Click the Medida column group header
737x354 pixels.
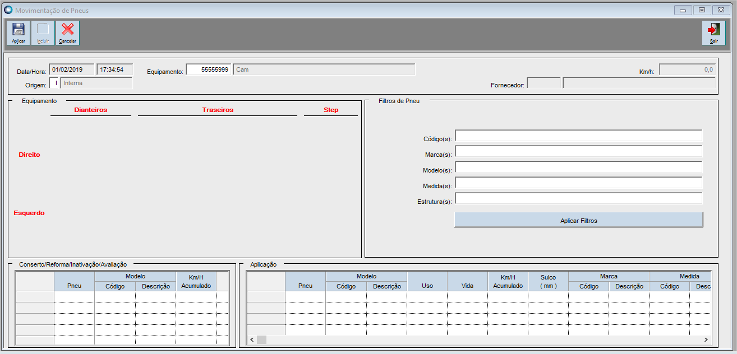coord(680,276)
